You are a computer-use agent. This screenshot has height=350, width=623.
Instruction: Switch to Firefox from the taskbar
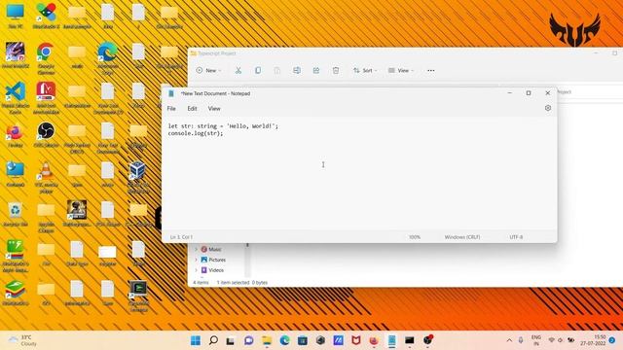pos(374,340)
